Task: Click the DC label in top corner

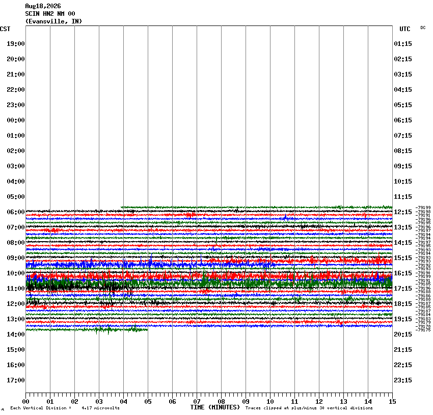Action: (x=423, y=28)
